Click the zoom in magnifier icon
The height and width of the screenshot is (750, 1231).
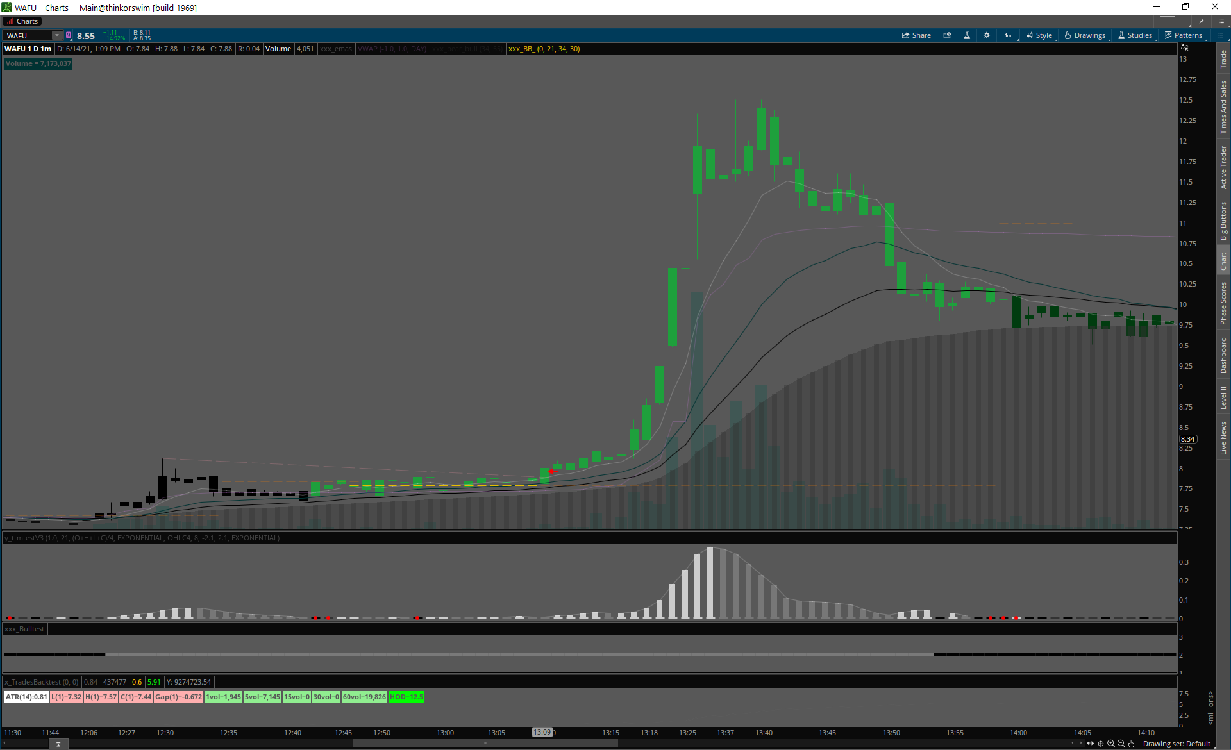pyautogui.click(x=1111, y=744)
